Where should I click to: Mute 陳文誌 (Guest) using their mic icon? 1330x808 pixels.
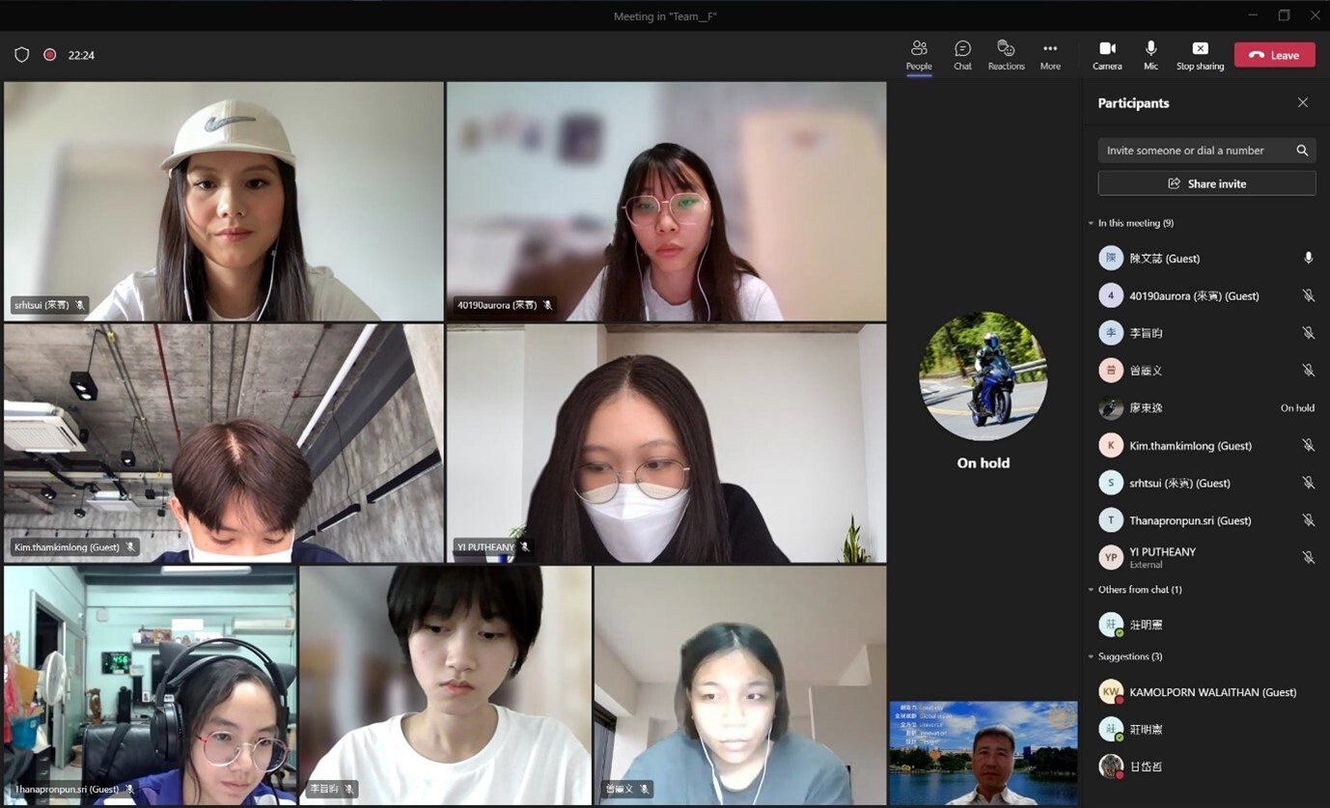(x=1309, y=258)
